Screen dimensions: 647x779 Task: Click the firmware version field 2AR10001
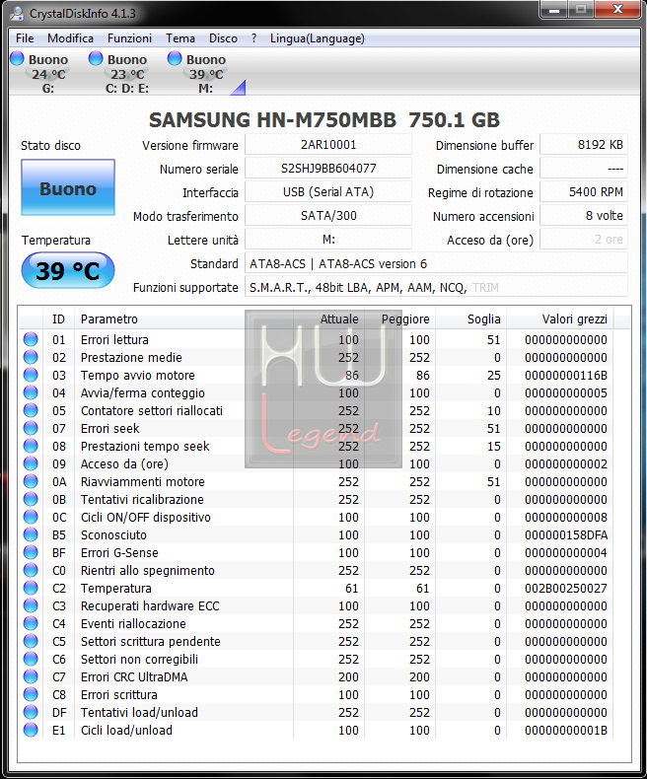point(328,145)
